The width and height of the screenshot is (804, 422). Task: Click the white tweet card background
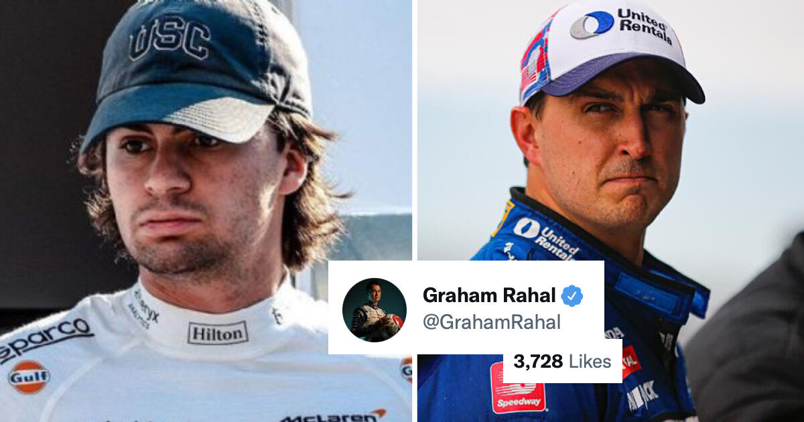point(466,307)
